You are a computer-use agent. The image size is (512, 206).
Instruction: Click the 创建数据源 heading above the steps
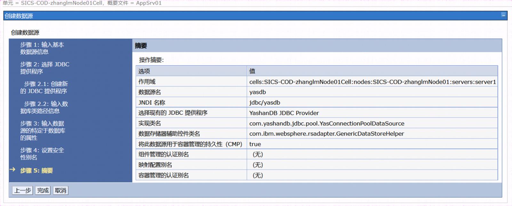(x=25, y=32)
